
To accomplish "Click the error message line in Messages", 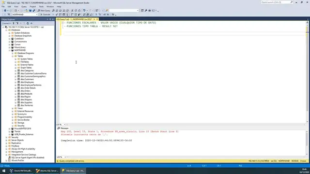I will (x=120, y=131).
